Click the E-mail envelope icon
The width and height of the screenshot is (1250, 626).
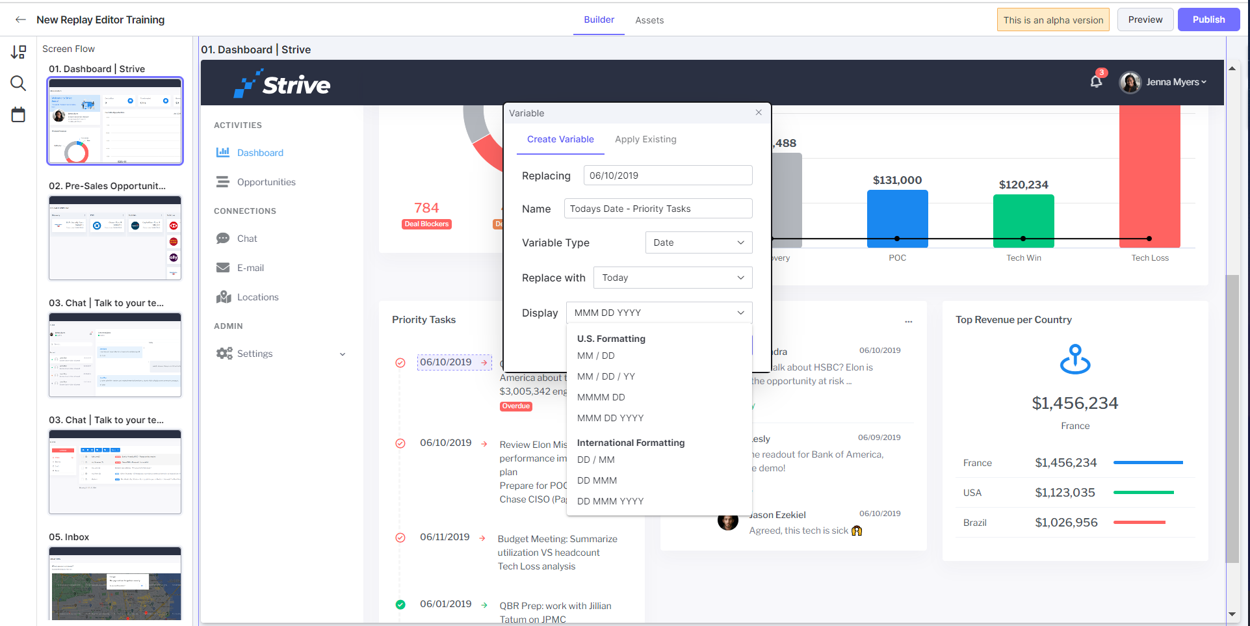223,268
